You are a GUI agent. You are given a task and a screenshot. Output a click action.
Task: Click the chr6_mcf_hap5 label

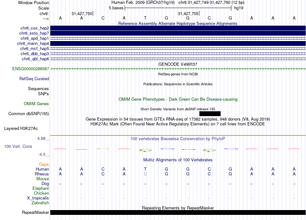point(34,49)
